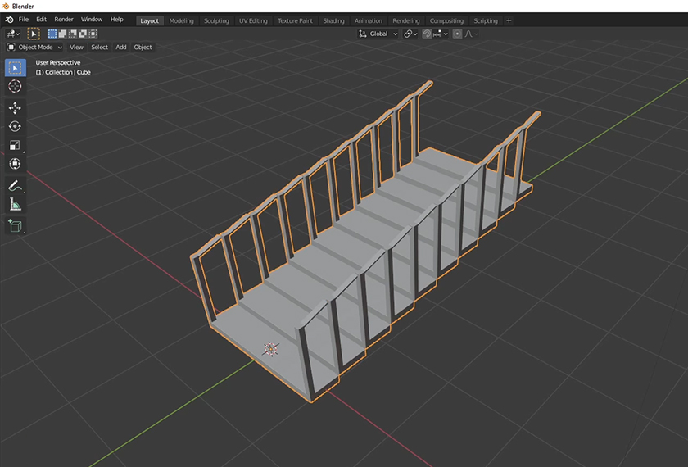Activate the Measure tool
688x467 pixels.
click(x=15, y=205)
